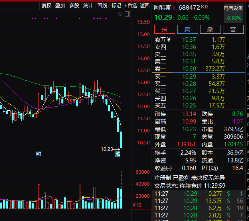Click the last cyan volume bar
The width and height of the screenshot is (249, 221).
[x=121, y=199]
